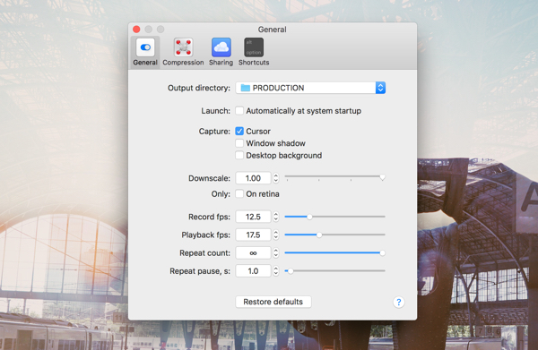Click the Record fps slider knob

point(309,217)
